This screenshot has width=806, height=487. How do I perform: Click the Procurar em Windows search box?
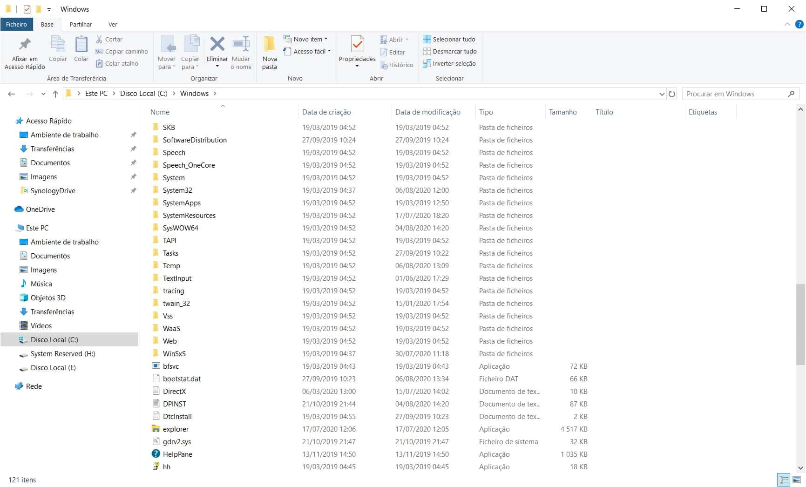[x=736, y=94]
